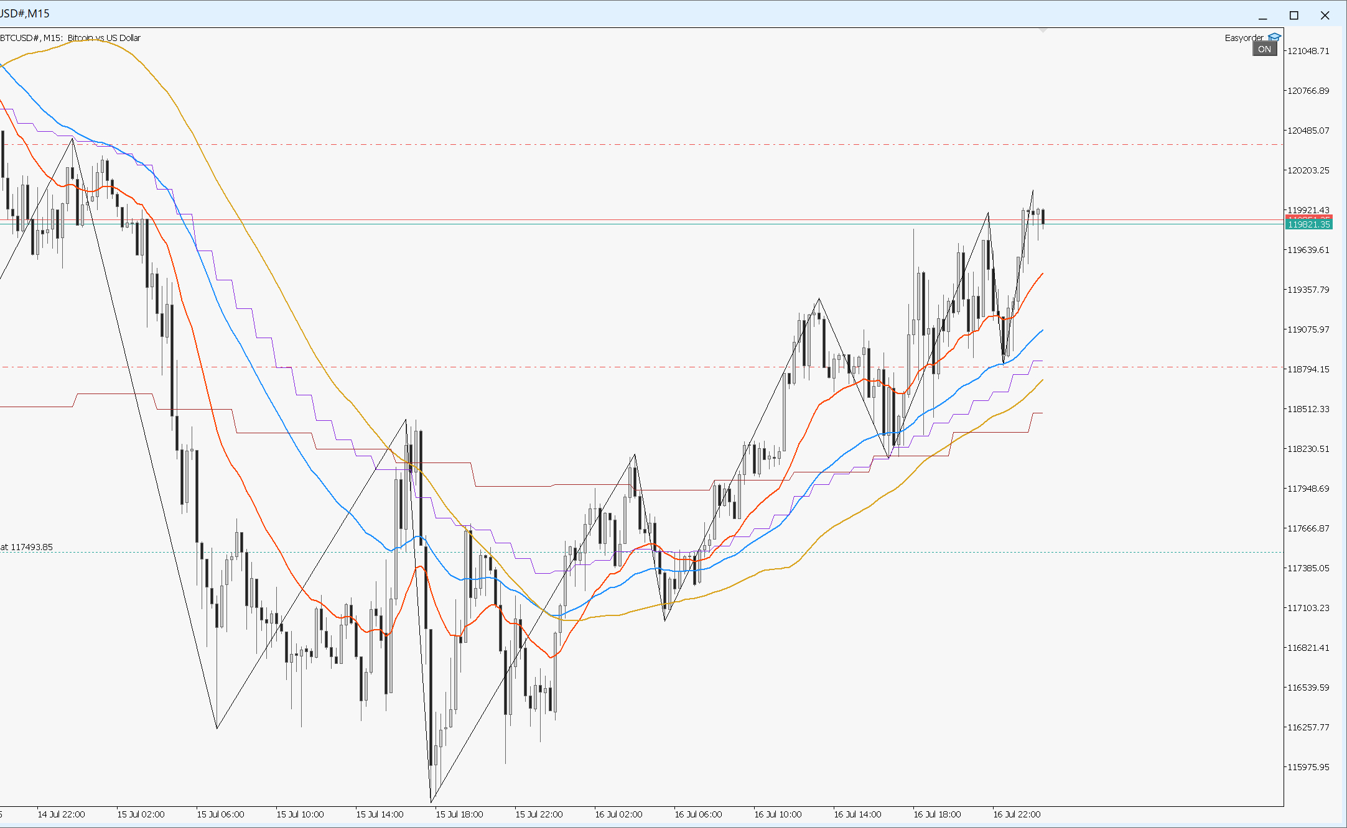The image size is (1347, 828).
Task: Click the 'at 117493.85' level label
Action: (x=27, y=547)
